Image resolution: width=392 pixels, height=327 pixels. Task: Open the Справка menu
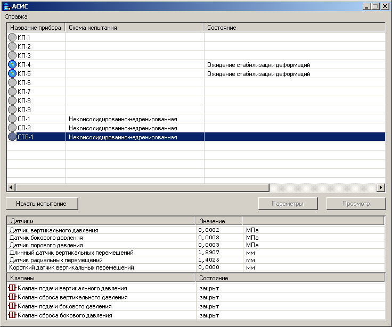[16, 16]
